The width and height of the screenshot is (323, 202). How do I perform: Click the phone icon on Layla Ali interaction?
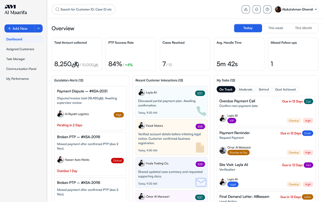pos(201,110)
